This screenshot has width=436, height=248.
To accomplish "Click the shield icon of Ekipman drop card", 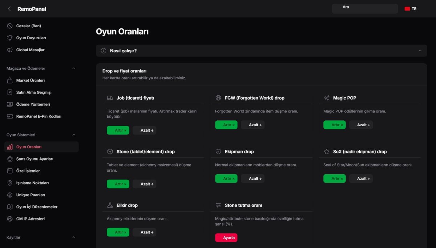I will point(218,152).
